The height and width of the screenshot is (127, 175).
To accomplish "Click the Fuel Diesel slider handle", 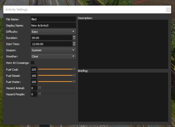I will click(74, 75).
